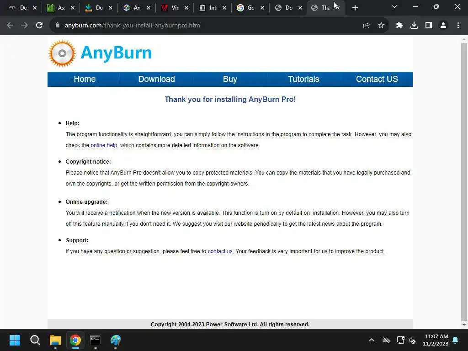Click the 'Online upgrade:' heading

coord(86,202)
